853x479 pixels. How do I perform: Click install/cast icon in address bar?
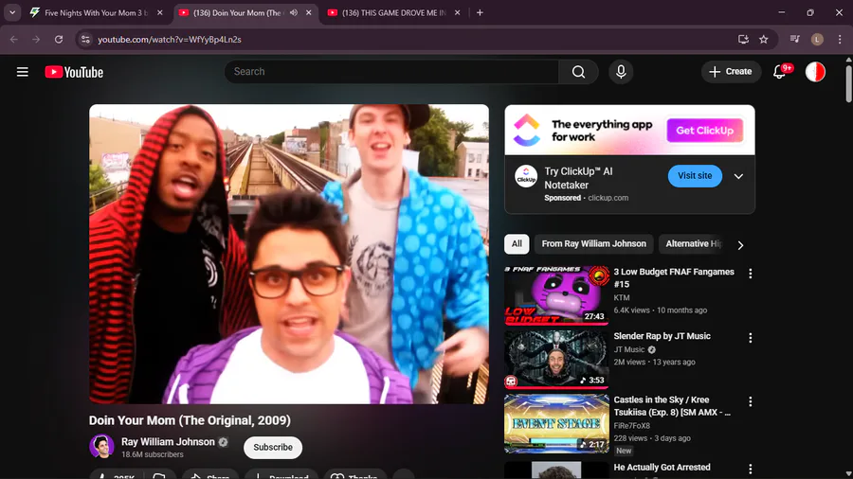coord(743,39)
